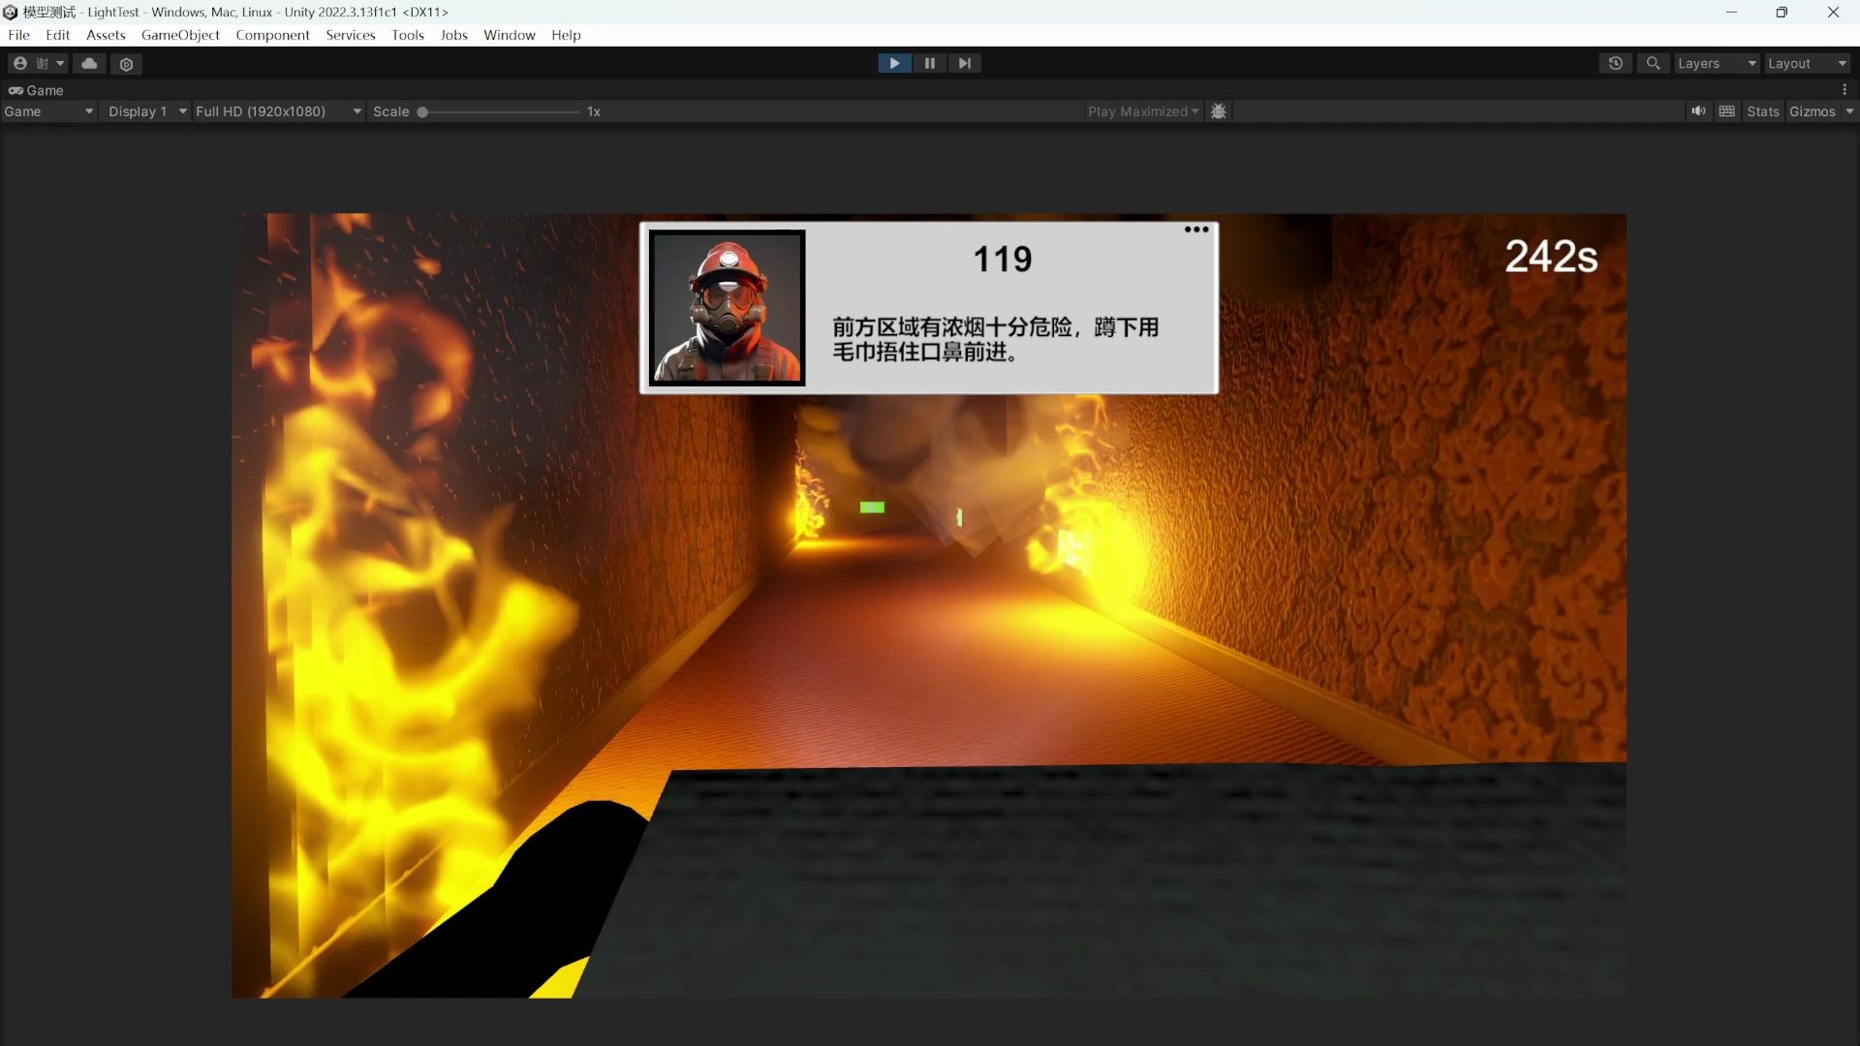
Task: Mute the game audio with the speaker toggle
Action: coord(1698,111)
